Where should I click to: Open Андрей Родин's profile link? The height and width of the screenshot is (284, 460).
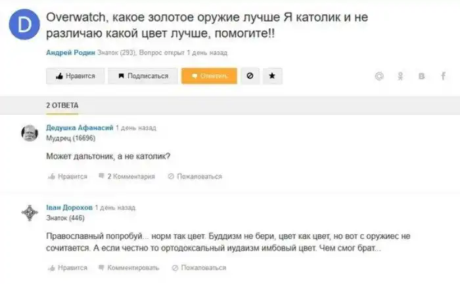[71, 52]
